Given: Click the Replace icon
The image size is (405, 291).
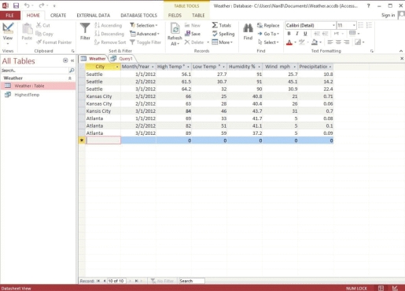Looking at the screenshot, I should pos(260,25).
